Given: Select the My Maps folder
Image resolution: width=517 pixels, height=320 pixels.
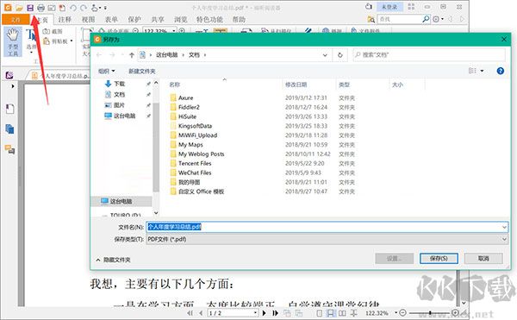Looking at the screenshot, I should tap(190, 145).
